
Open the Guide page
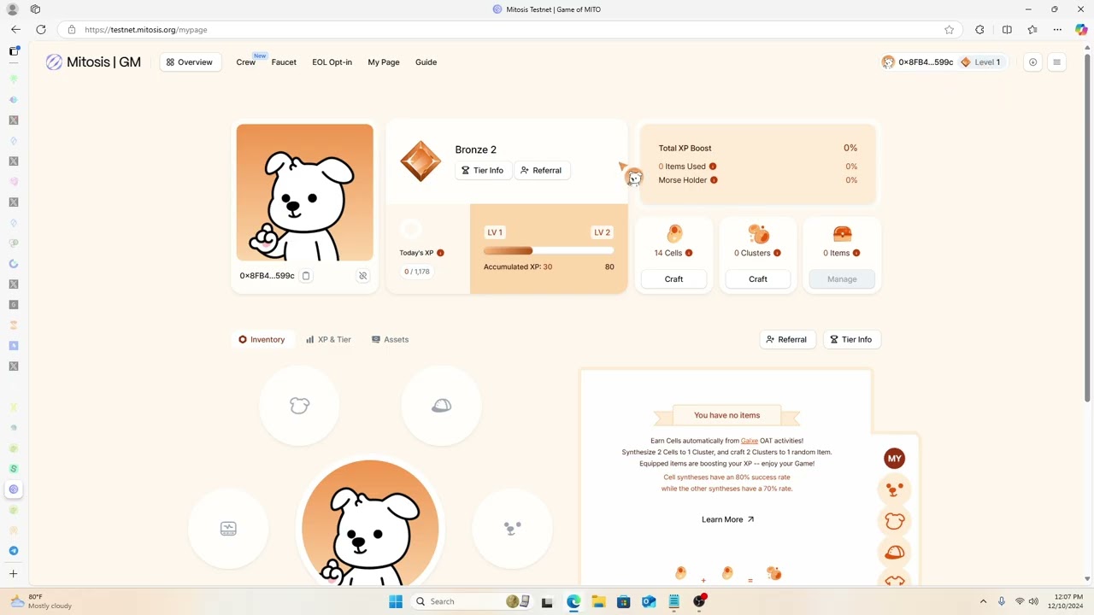point(426,62)
